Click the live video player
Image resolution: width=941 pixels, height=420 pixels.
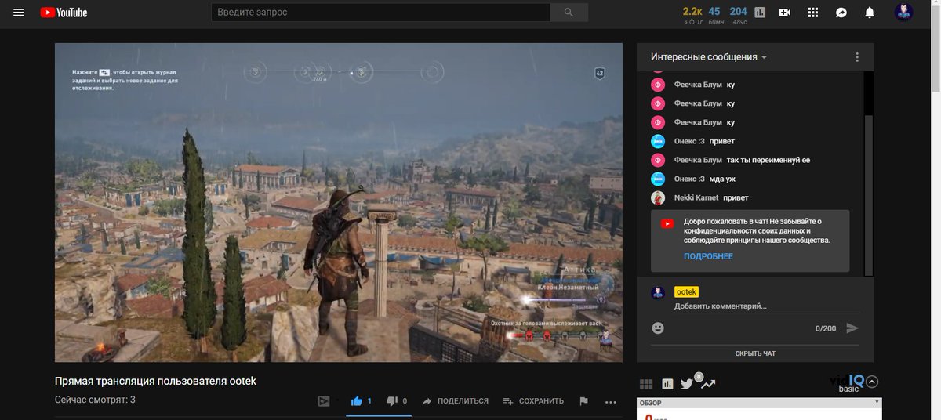(x=338, y=202)
